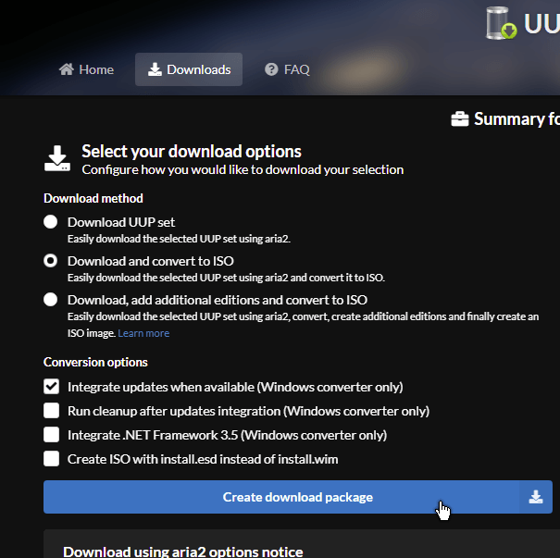Check Create ISO with install.esd option
This screenshot has height=558, width=560.
(x=51, y=459)
